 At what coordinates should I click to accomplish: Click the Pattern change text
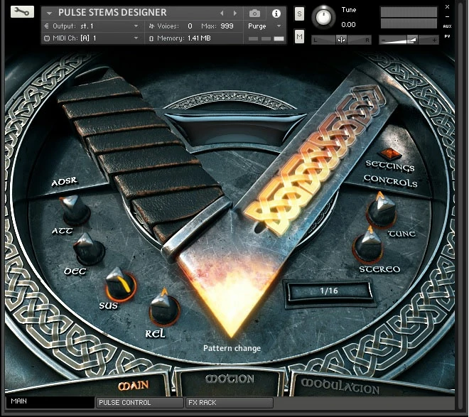click(x=232, y=348)
